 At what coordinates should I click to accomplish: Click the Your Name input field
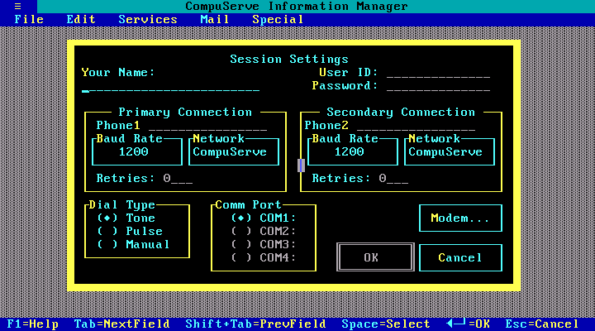[x=171, y=87]
